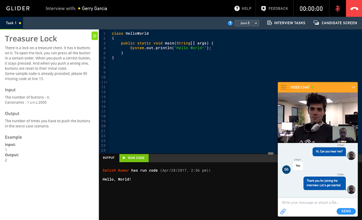Click the Run Code button

coord(133,158)
